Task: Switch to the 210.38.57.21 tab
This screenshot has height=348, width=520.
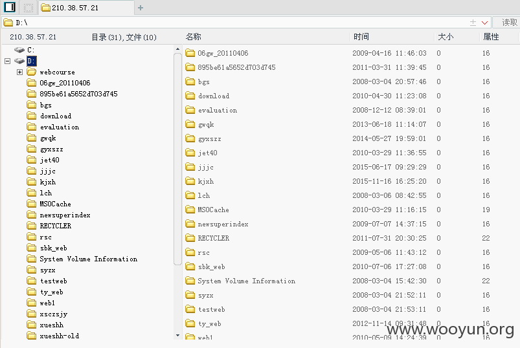Action: click(x=86, y=8)
